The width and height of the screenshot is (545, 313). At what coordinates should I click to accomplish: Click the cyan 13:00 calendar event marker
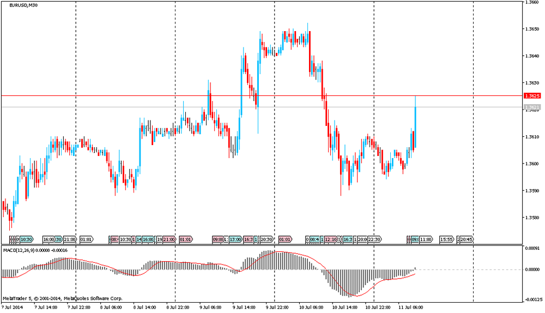click(235, 239)
